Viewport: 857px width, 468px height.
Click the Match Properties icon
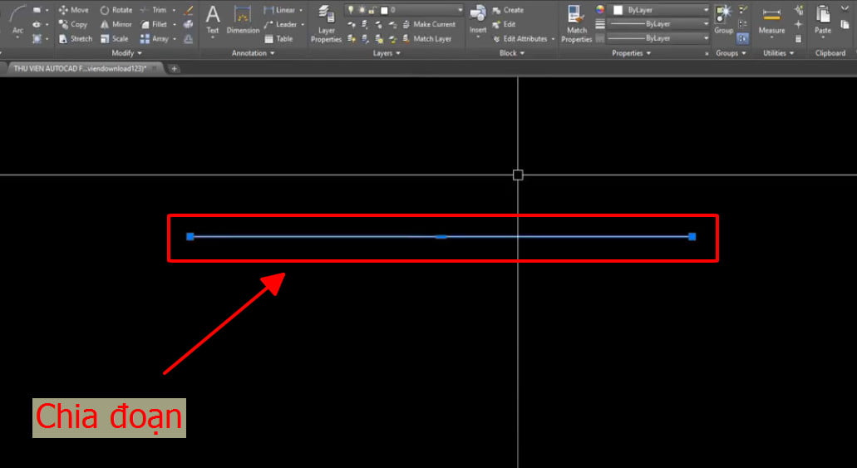[x=576, y=23]
